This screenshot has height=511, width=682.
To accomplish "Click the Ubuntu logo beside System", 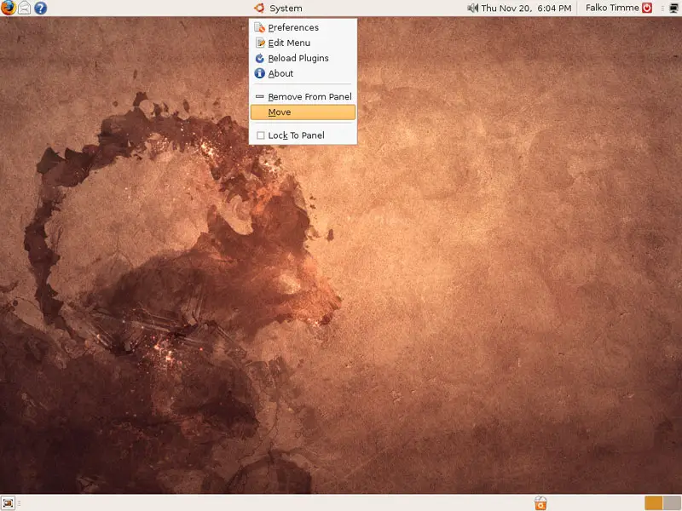I will (x=258, y=9).
